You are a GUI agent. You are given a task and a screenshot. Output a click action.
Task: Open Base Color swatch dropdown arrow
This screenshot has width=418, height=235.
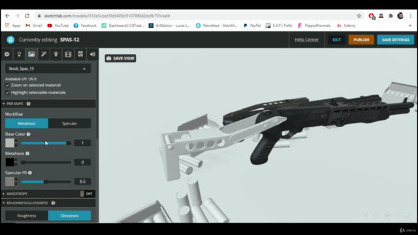16,143
